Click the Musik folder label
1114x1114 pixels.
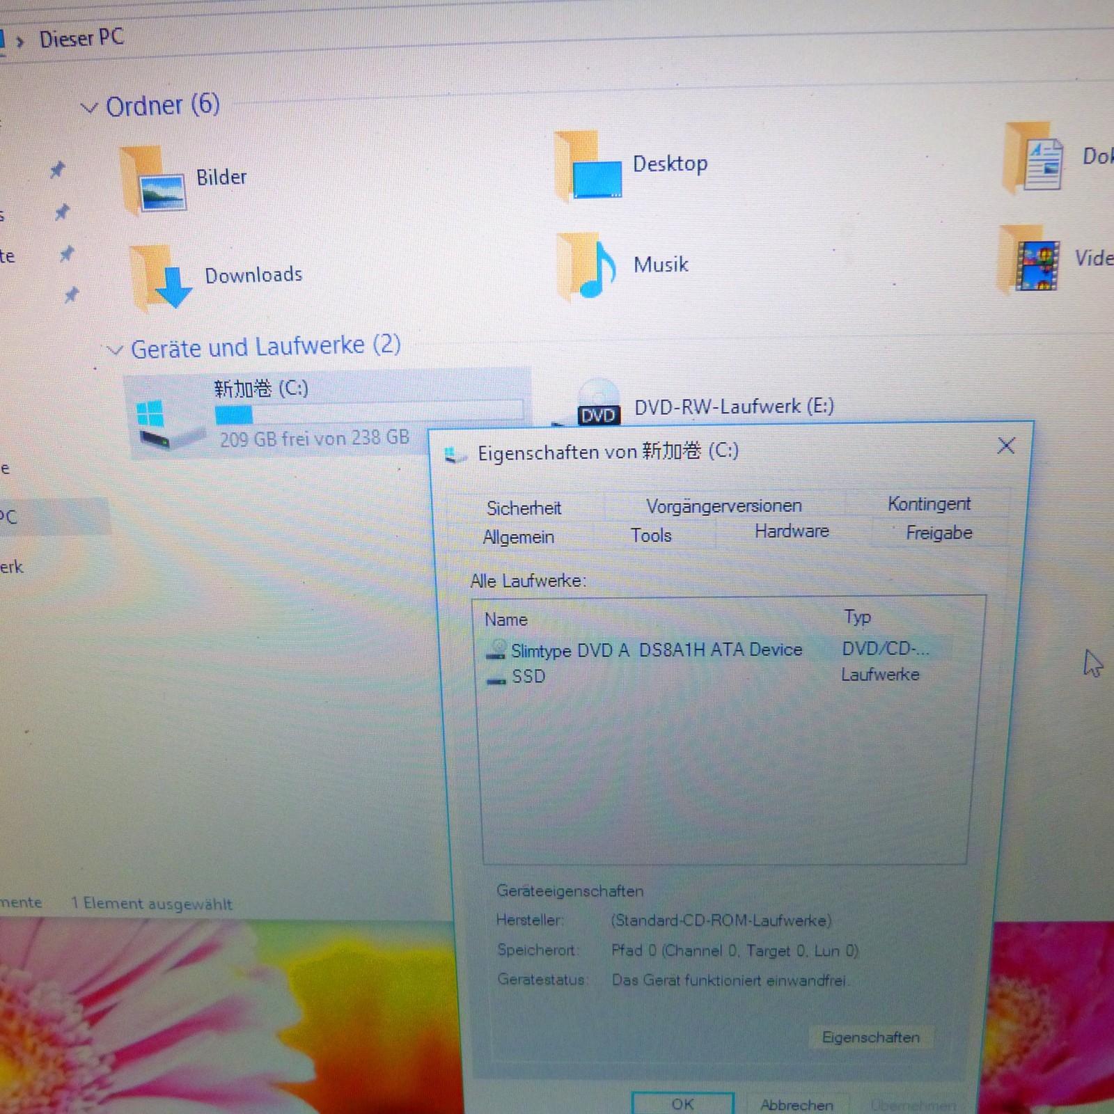661,265
